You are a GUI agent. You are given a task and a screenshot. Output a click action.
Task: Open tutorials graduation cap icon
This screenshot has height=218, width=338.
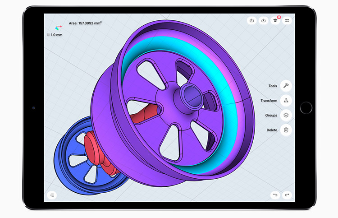(x=274, y=20)
